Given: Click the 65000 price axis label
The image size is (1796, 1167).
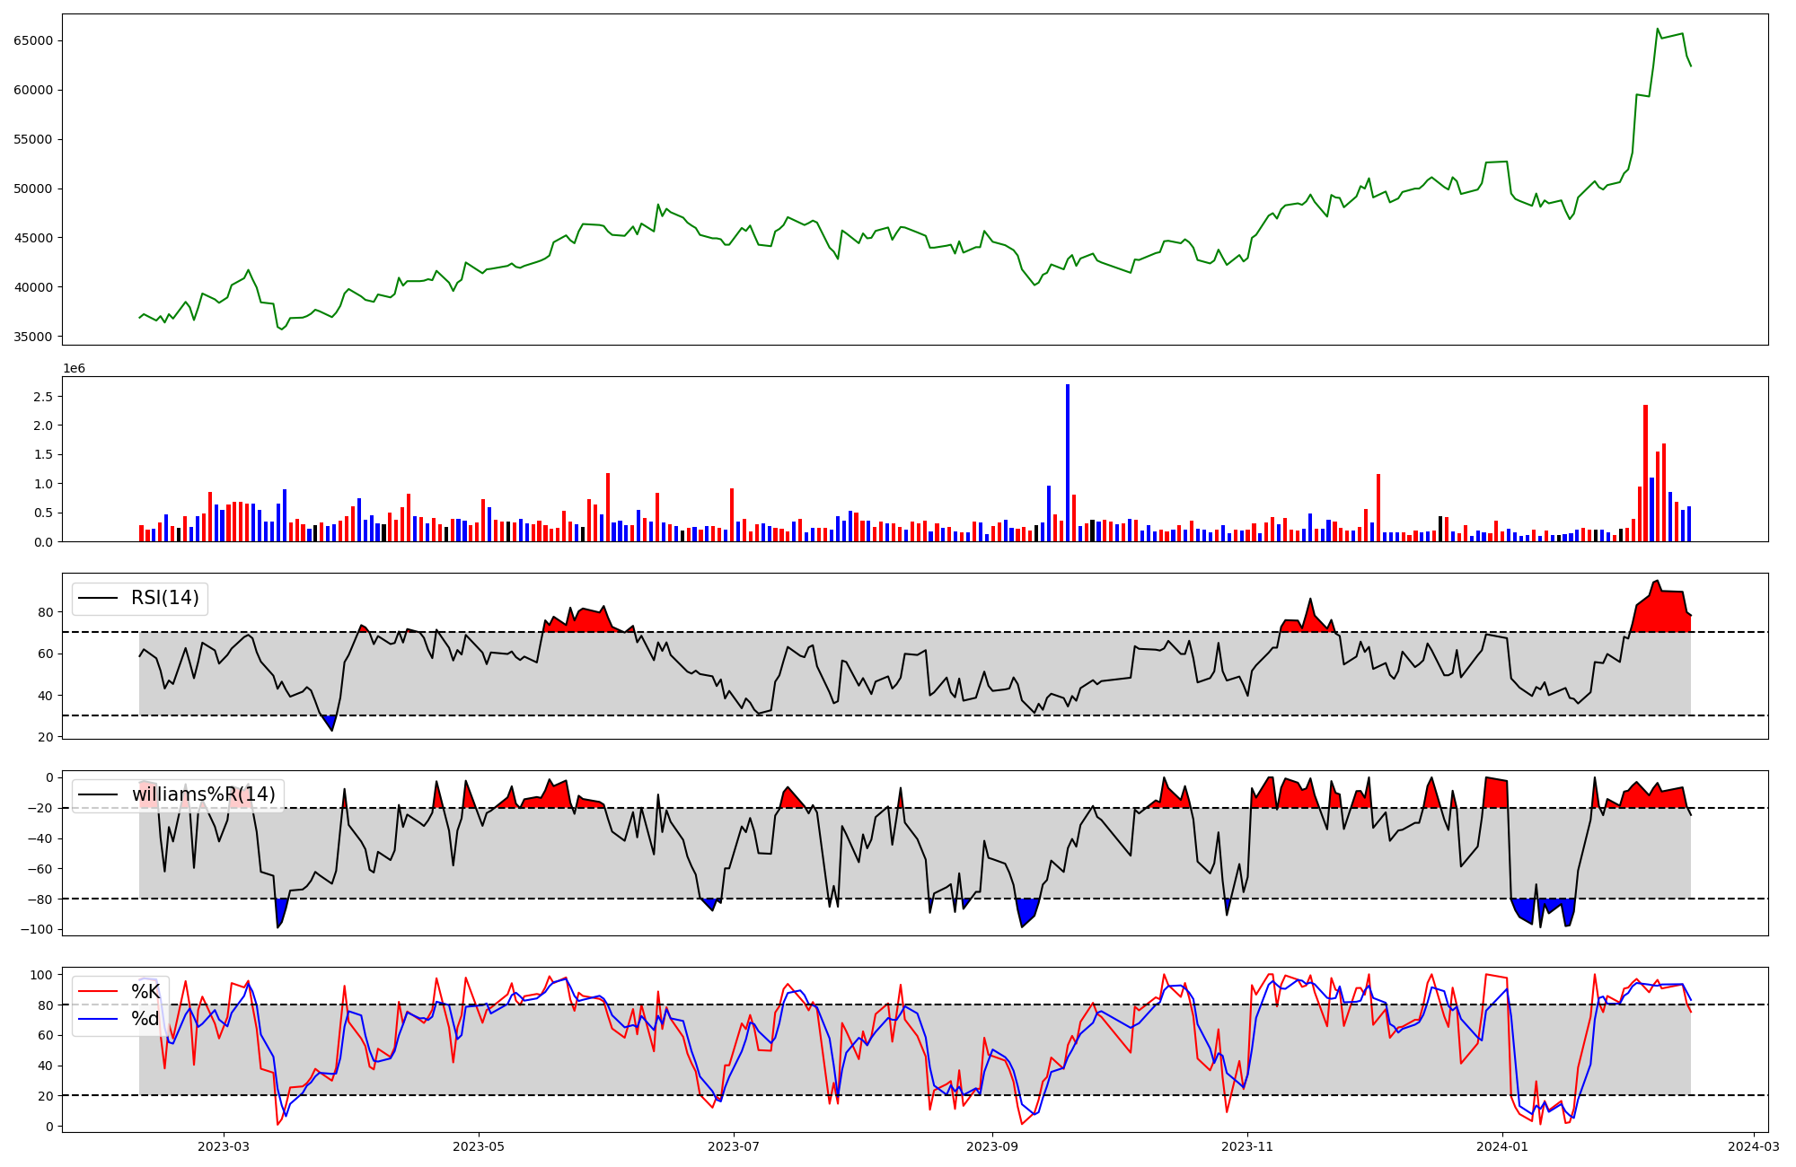Looking at the screenshot, I should coord(33,40).
